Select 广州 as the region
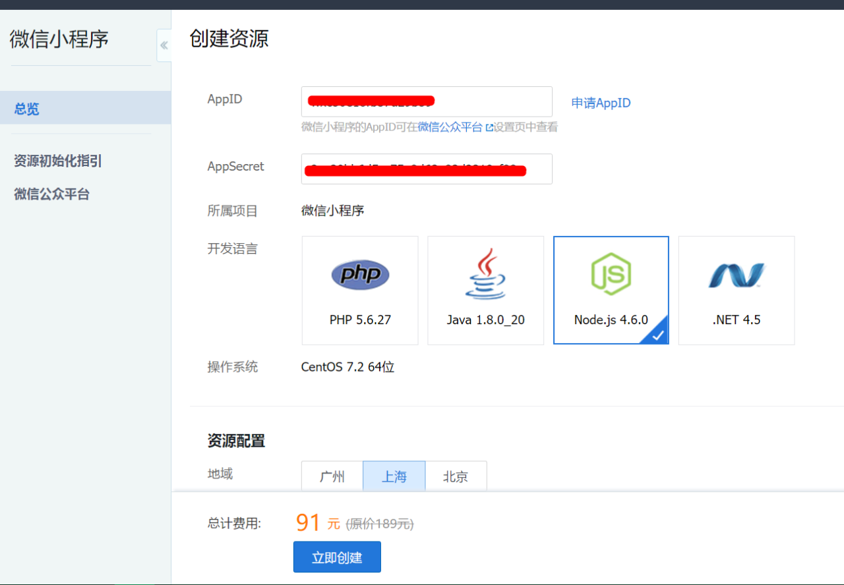 [x=332, y=476]
